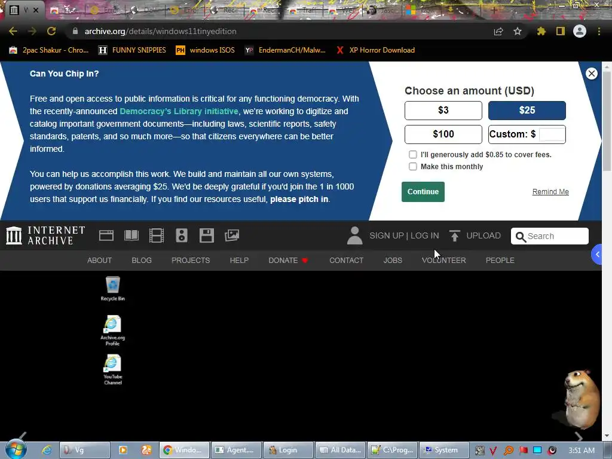612x459 pixels.
Task: Reload the archive.org page
Action: [x=51, y=31]
